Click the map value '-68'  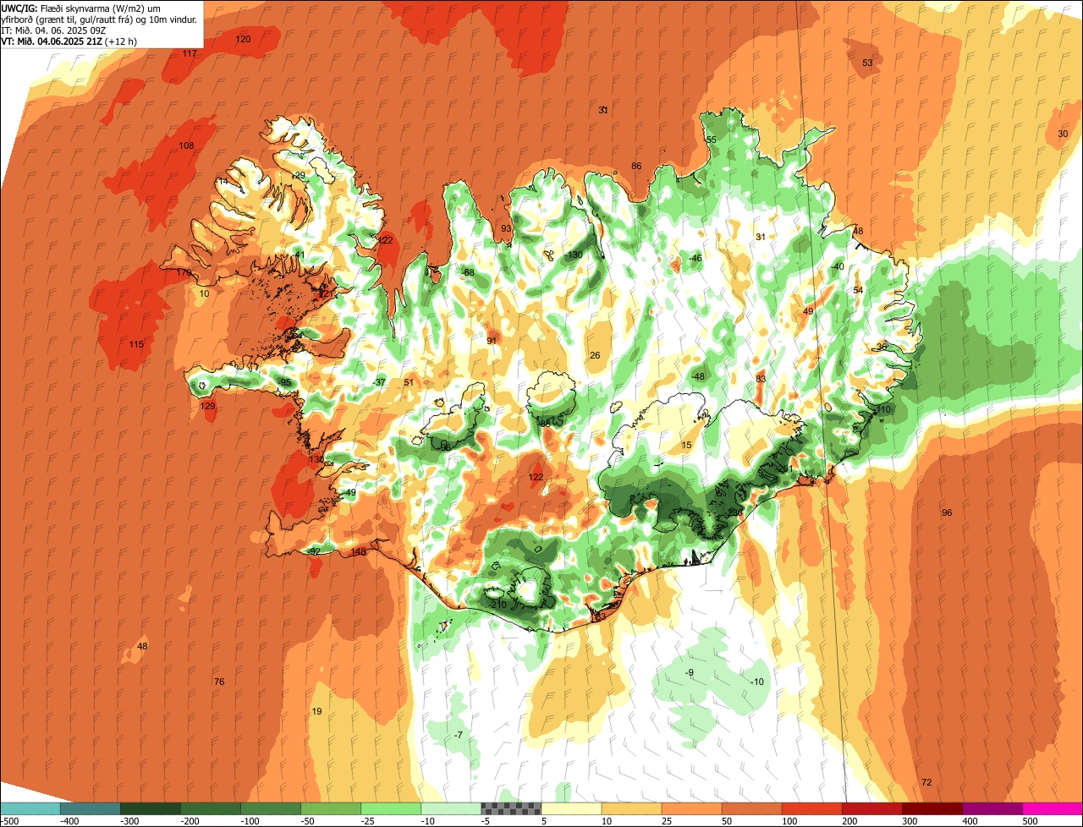(468, 272)
